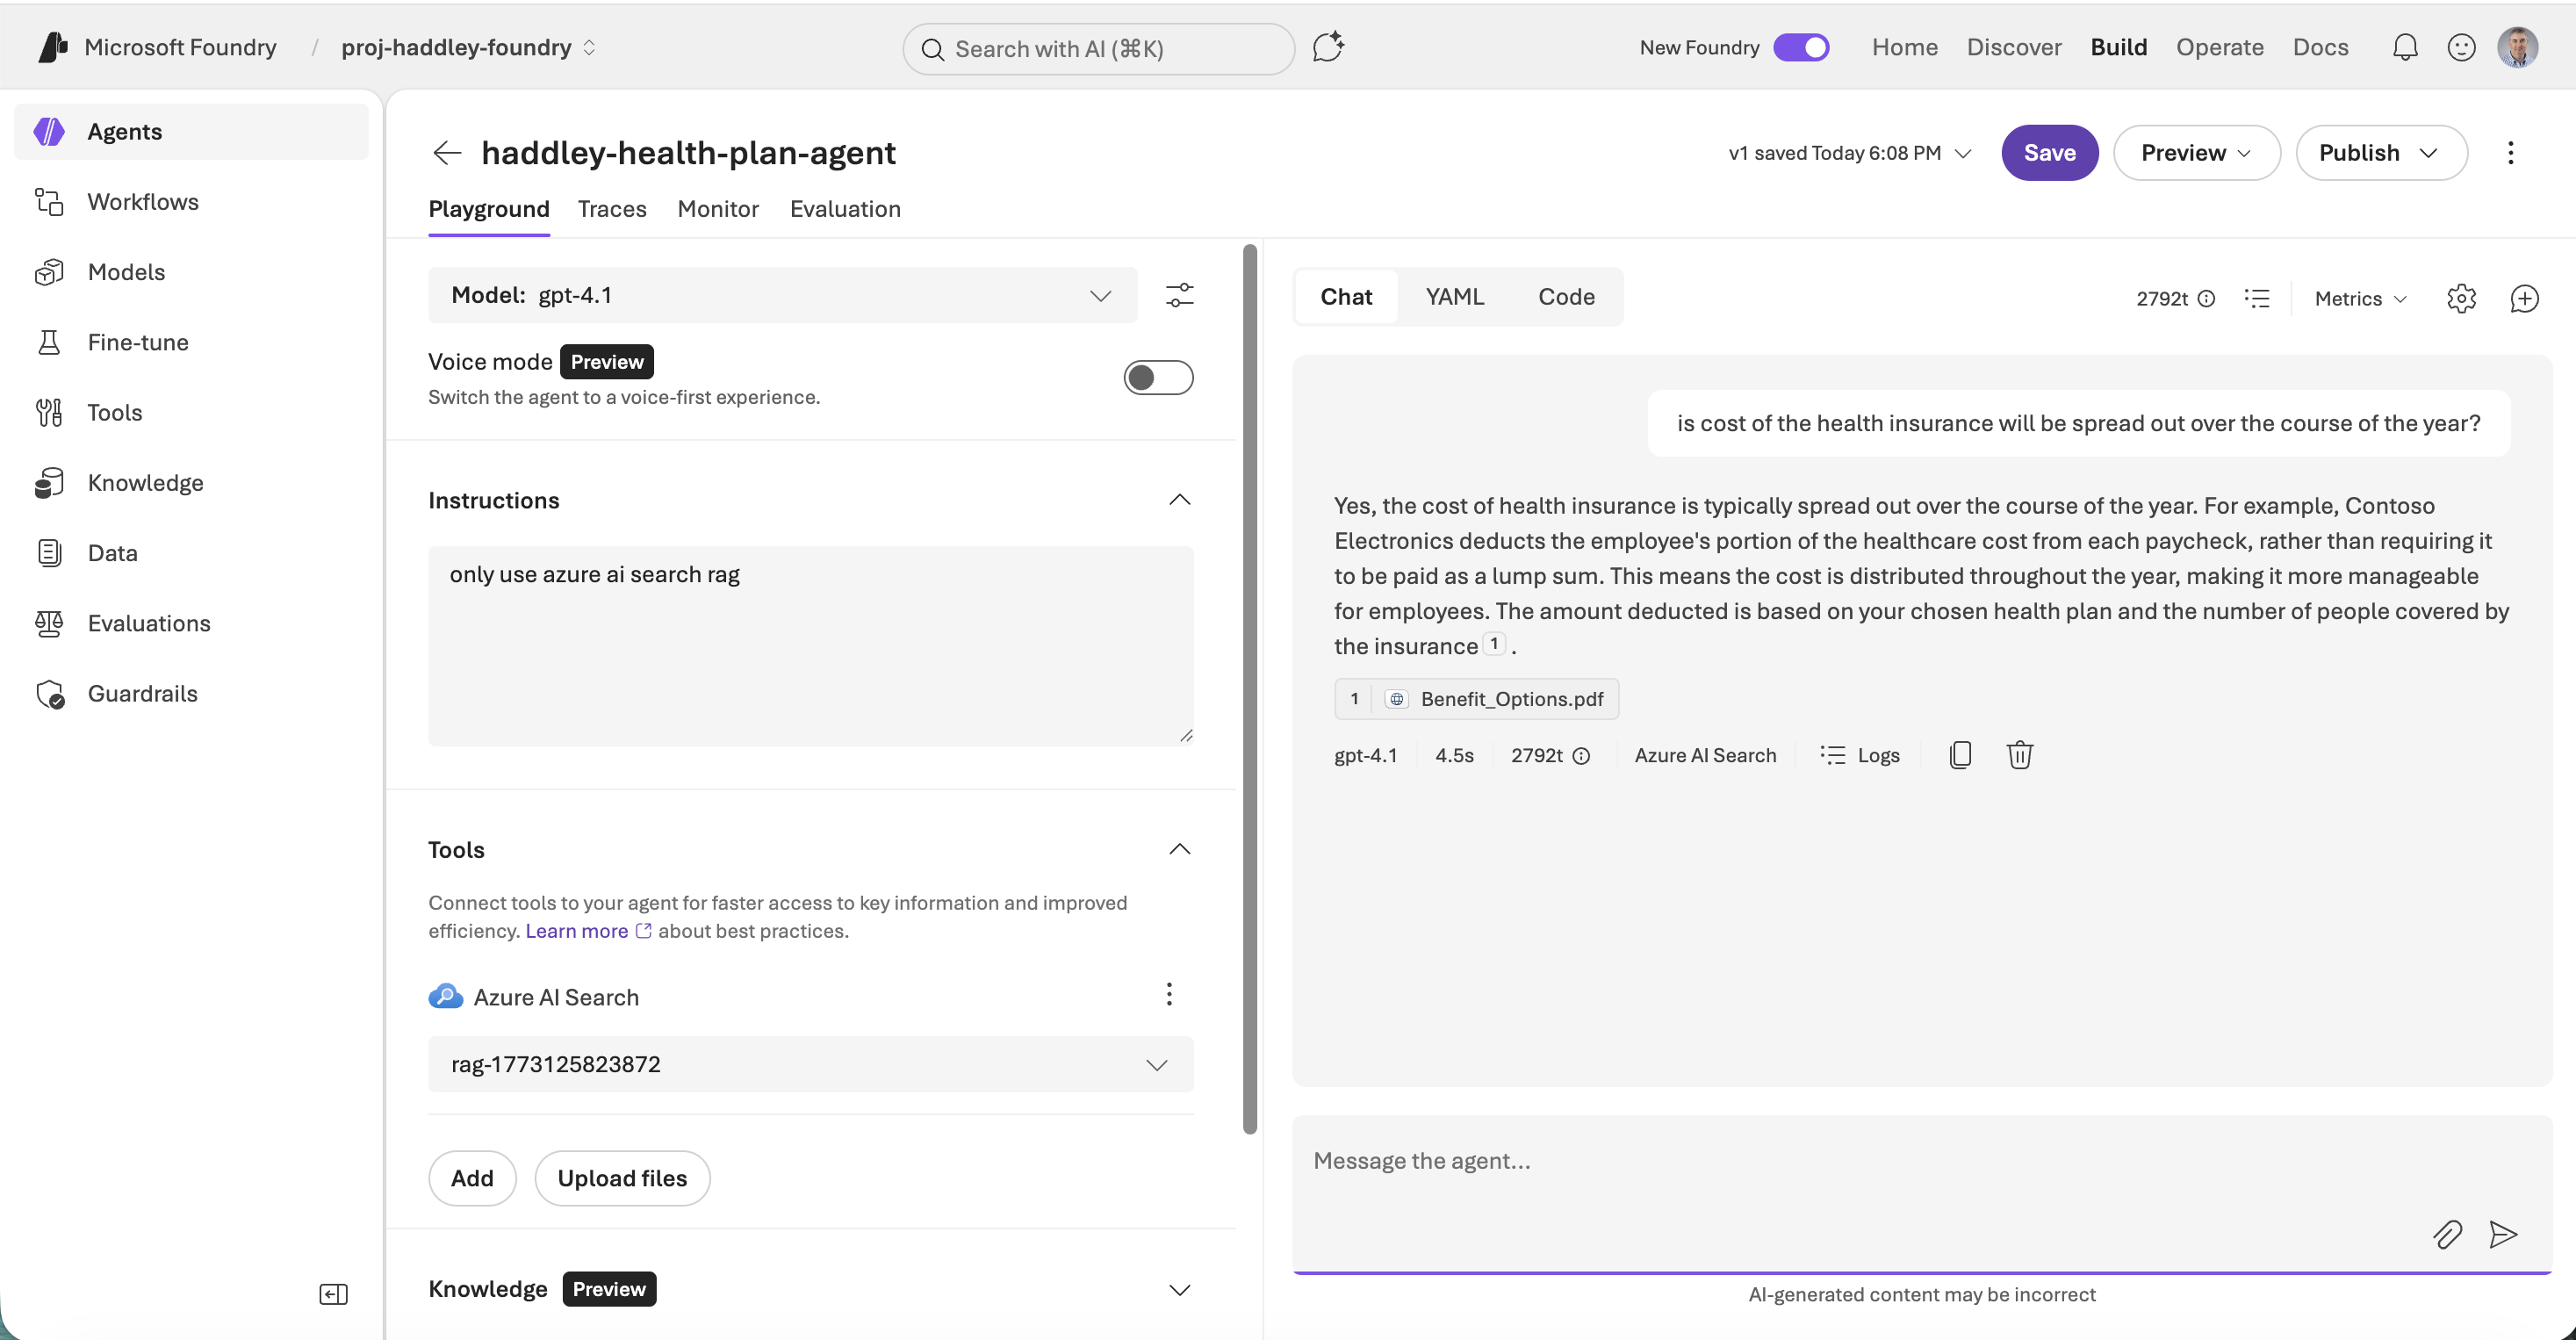Open the rag-1773125823872 index dropdown
This screenshot has width=2576, height=1340.
(x=1157, y=1064)
